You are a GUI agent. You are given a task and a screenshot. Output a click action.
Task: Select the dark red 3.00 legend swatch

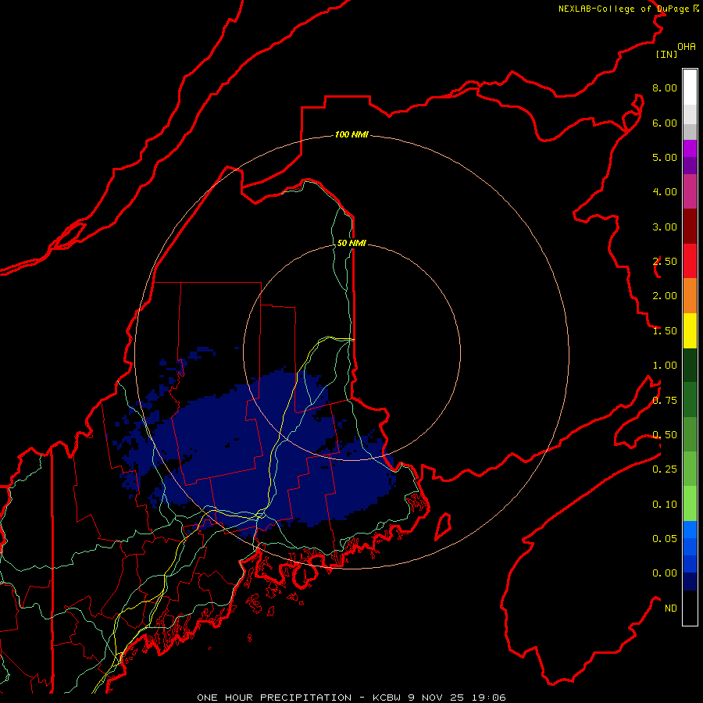click(x=690, y=227)
